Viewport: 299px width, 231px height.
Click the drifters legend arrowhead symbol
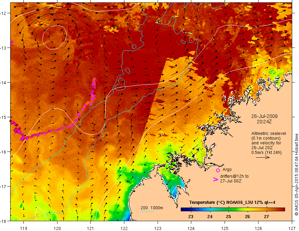point(215,179)
